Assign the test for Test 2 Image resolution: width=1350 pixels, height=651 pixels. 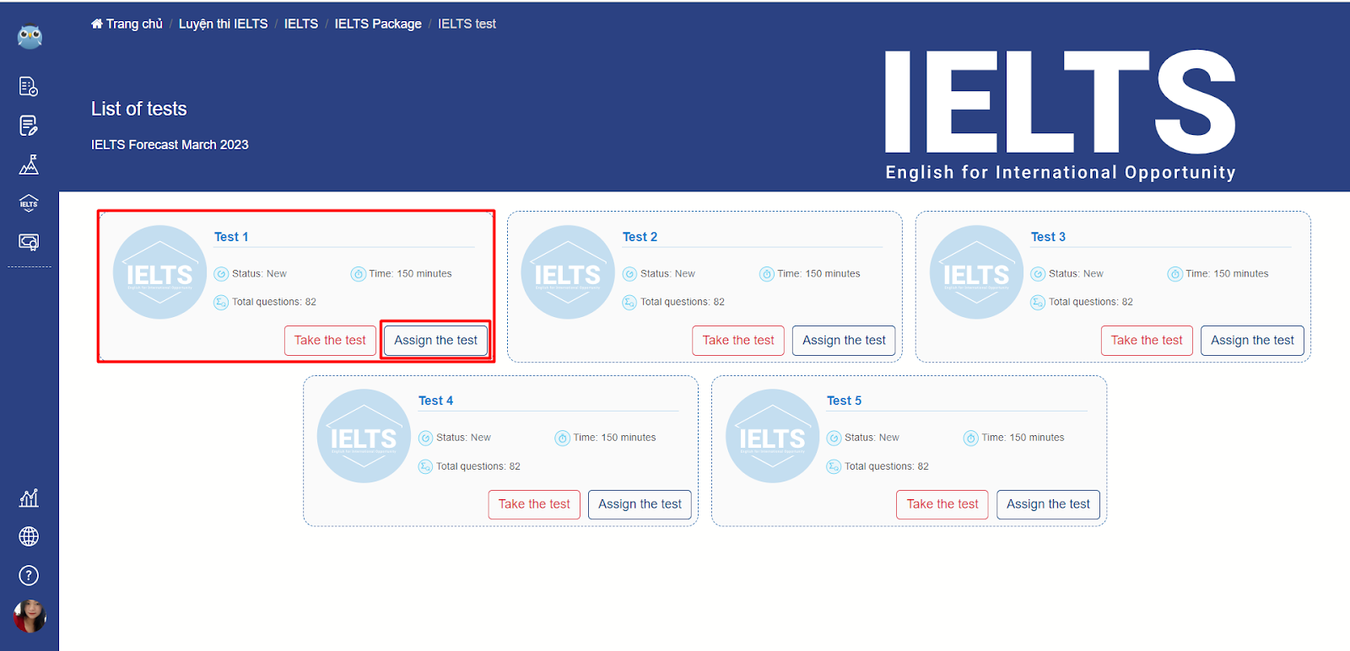pyautogui.click(x=844, y=341)
